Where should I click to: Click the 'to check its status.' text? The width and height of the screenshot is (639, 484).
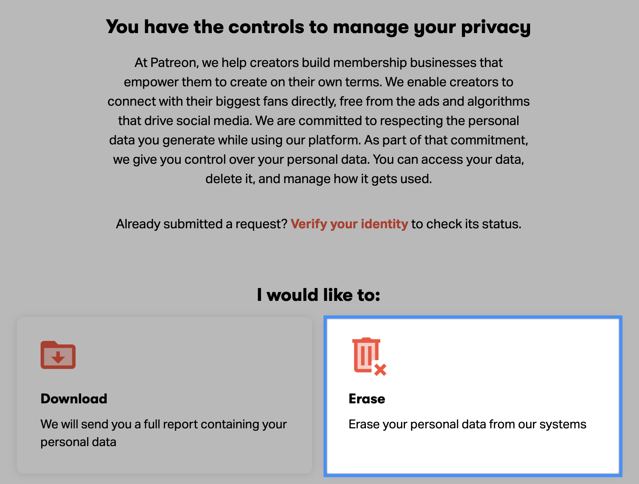(466, 224)
